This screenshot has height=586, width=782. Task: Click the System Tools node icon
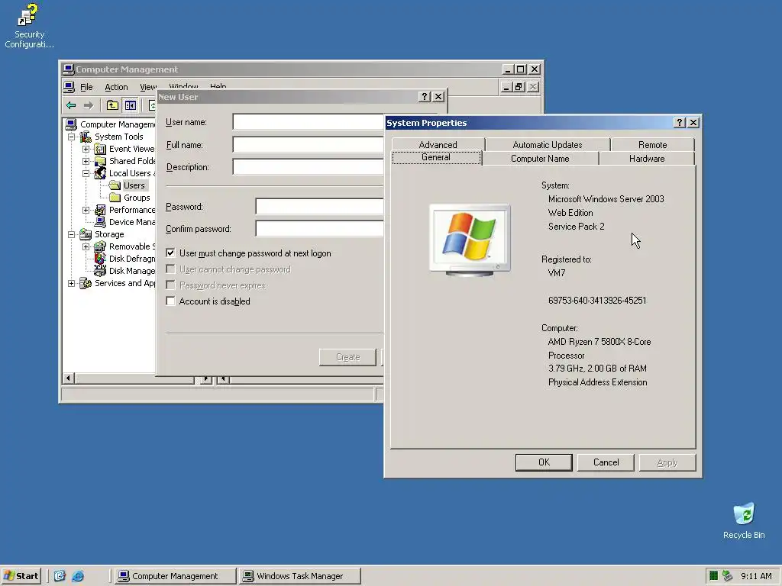86,137
